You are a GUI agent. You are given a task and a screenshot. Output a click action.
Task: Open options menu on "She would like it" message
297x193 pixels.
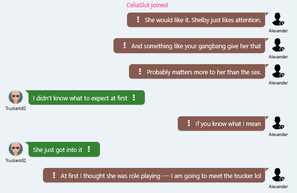tap(138, 20)
